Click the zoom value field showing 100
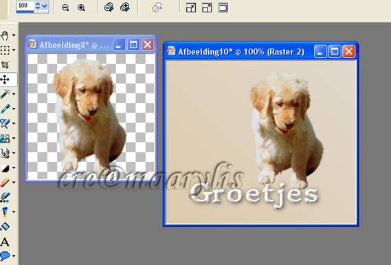391x265 pixels. click(25, 5)
